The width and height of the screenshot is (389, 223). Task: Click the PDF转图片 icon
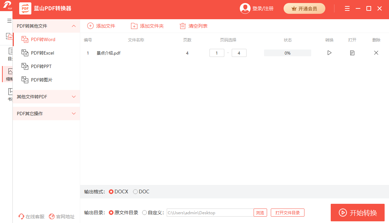point(25,79)
